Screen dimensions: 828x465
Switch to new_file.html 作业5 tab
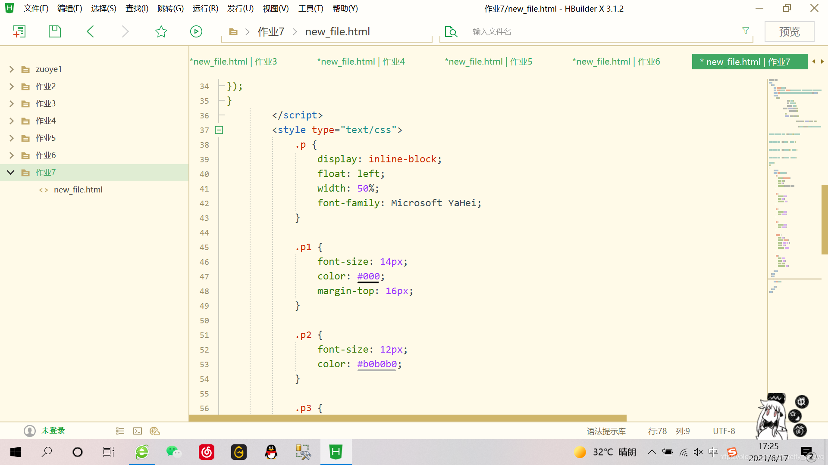click(489, 62)
